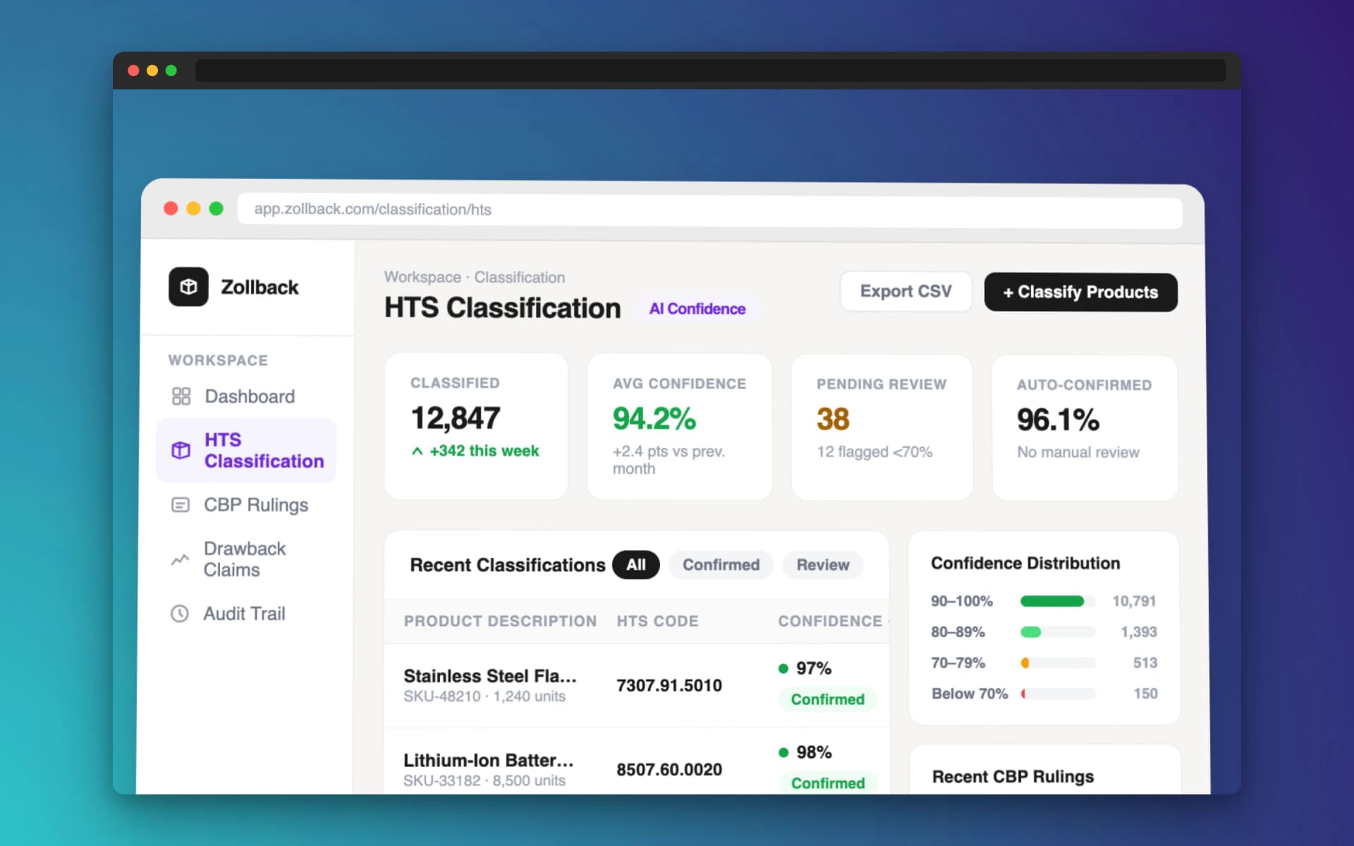Click the Pending Review stat card
1354x846 pixels.
882,427
